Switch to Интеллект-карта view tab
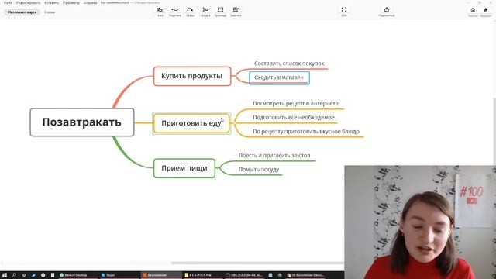This screenshot has width=496, height=279. tap(22, 12)
